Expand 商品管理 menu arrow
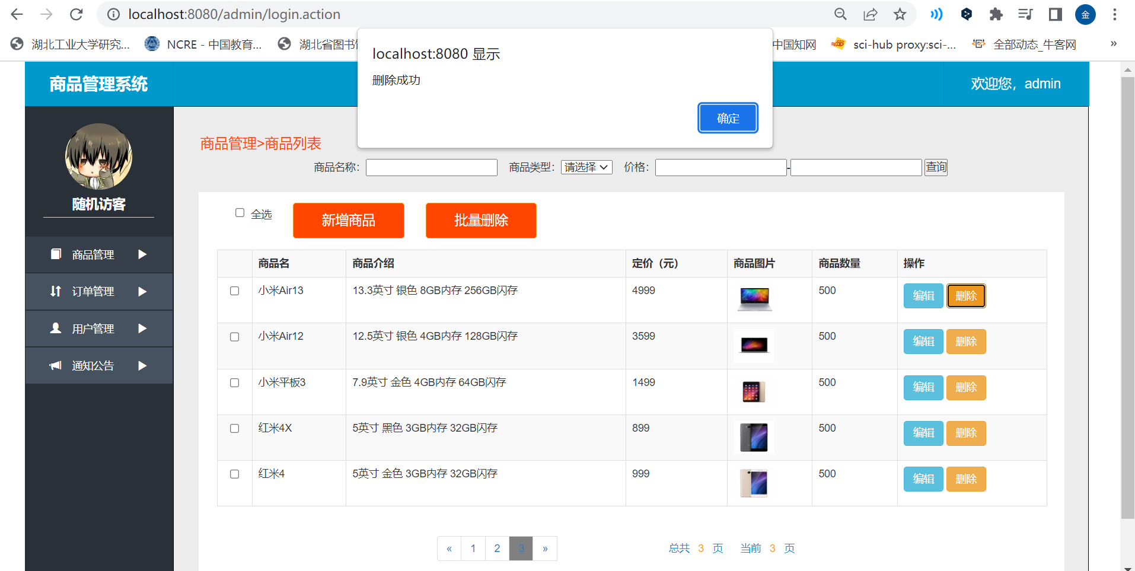Screen dimensions: 1135x571 coord(142,254)
